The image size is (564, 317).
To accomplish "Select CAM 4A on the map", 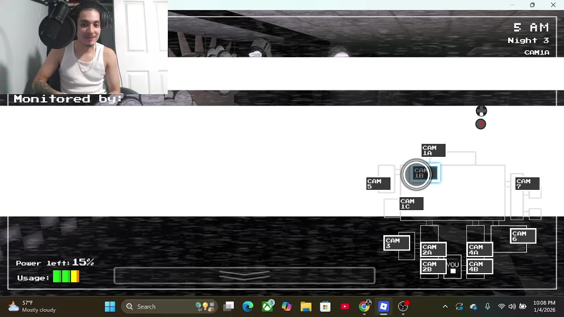I will pos(480,250).
